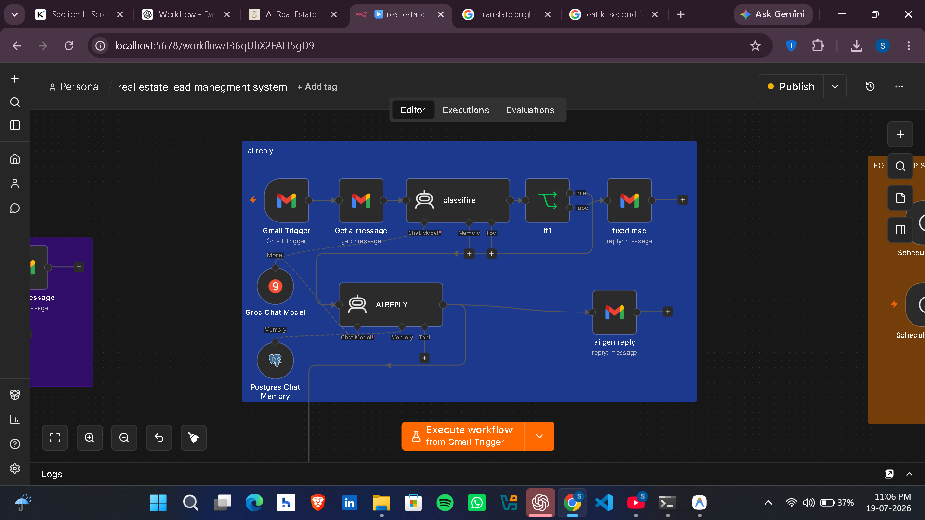Viewport: 925px width, 520px height.
Task: Open VS Code from the taskbar
Action: (604, 503)
